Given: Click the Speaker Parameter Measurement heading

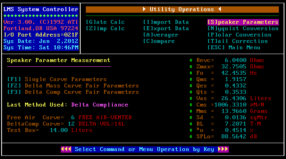Looking at the screenshot, I should click(x=58, y=60).
